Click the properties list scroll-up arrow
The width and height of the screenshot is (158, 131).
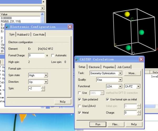coord(42,14)
